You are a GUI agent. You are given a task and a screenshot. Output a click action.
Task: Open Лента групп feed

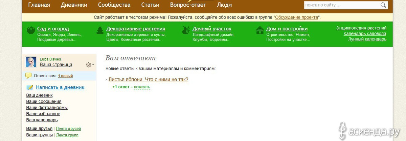pos(67,135)
